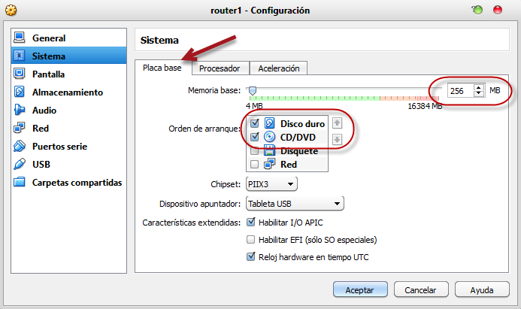Open Dispositivo apuntador Tableta USB dropdown
The height and width of the screenshot is (309, 521).
click(x=295, y=204)
